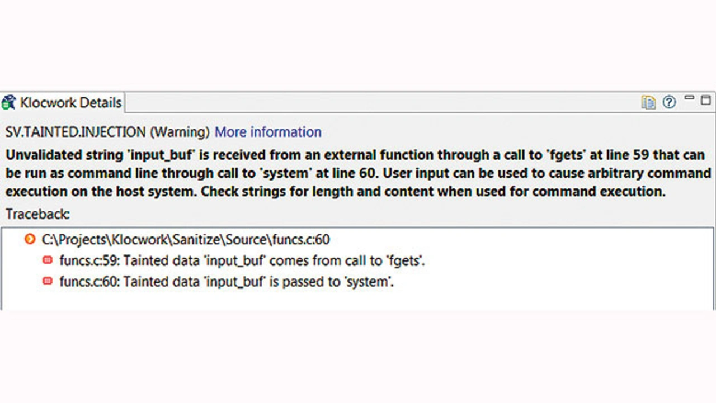Click the Klocwork bug icon on the tab
The image size is (716, 403).
pyautogui.click(x=8, y=103)
